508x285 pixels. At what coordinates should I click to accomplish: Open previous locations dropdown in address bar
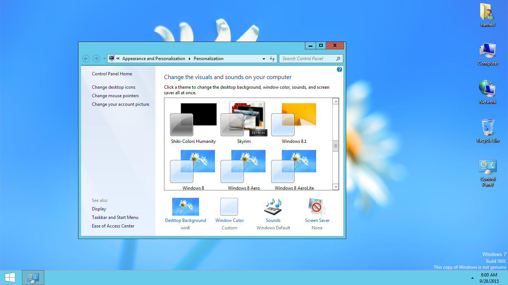pyautogui.click(x=264, y=59)
